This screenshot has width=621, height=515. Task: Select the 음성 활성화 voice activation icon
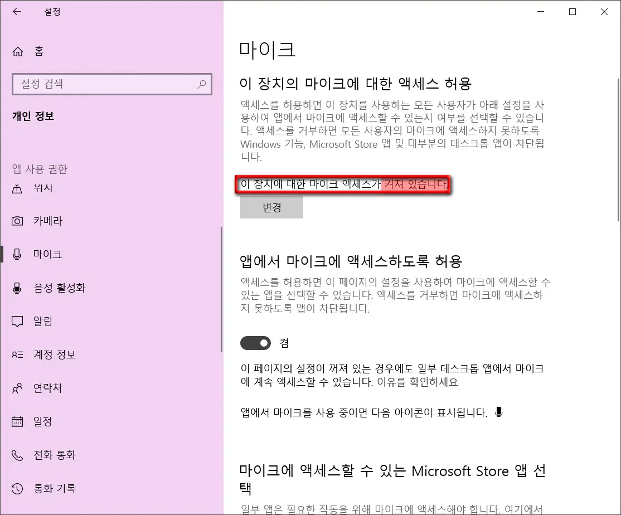(18, 288)
